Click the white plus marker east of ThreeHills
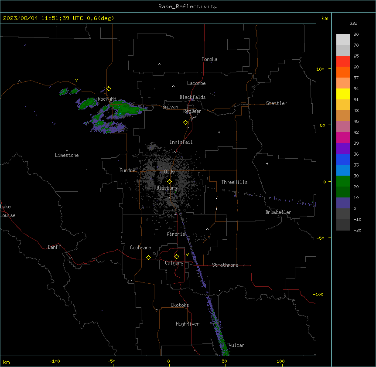 (267, 163)
